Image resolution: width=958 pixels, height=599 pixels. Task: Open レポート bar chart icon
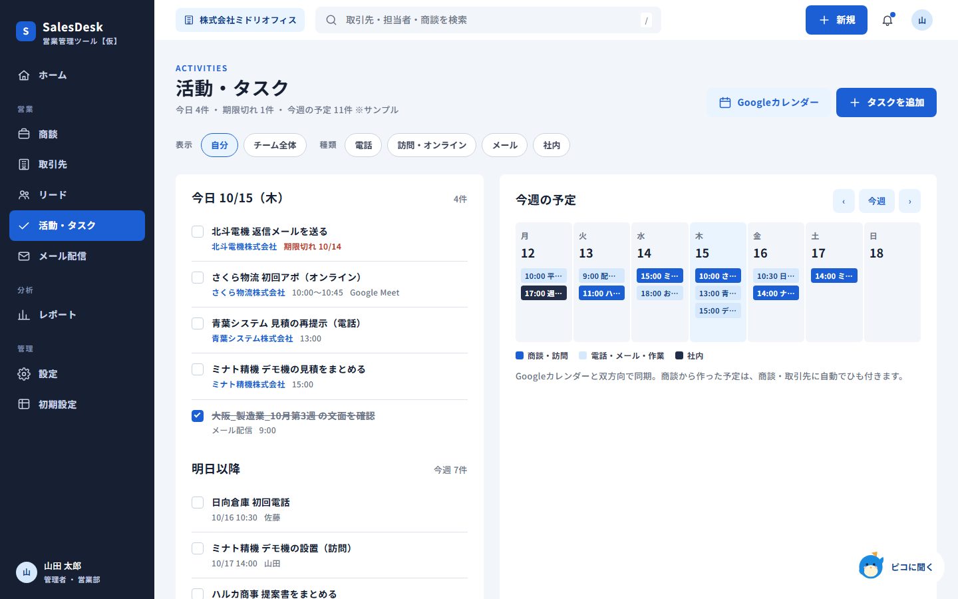click(24, 315)
